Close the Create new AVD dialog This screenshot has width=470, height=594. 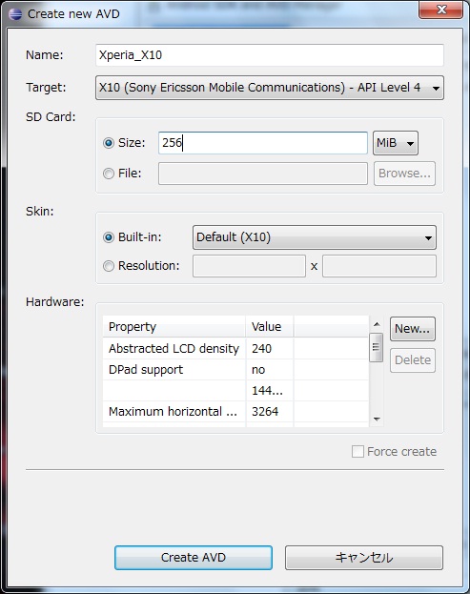tap(440, 10)
